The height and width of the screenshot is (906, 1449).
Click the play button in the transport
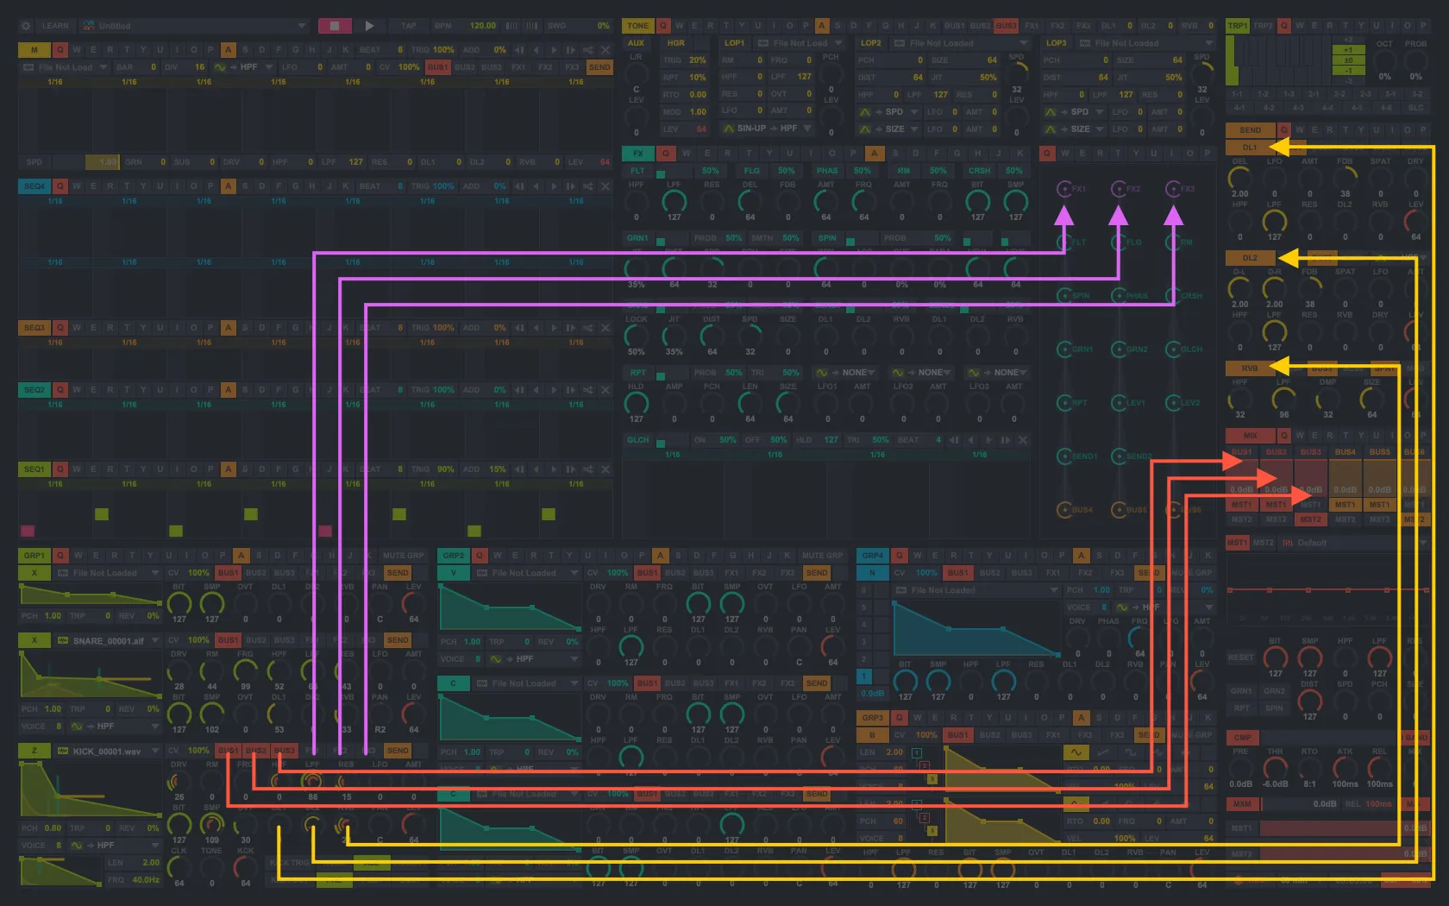[369, 26]
